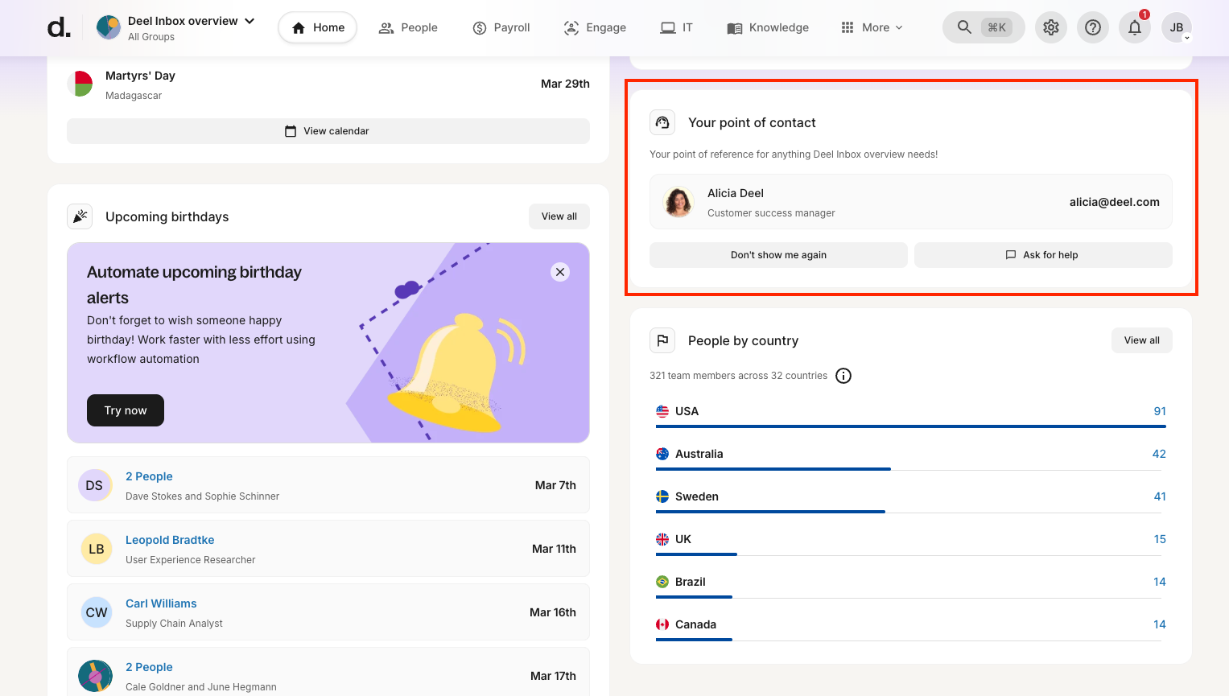Click alicia@deel.com email
Screen dimensions: 1229x696
click(x=1114, y=202)
